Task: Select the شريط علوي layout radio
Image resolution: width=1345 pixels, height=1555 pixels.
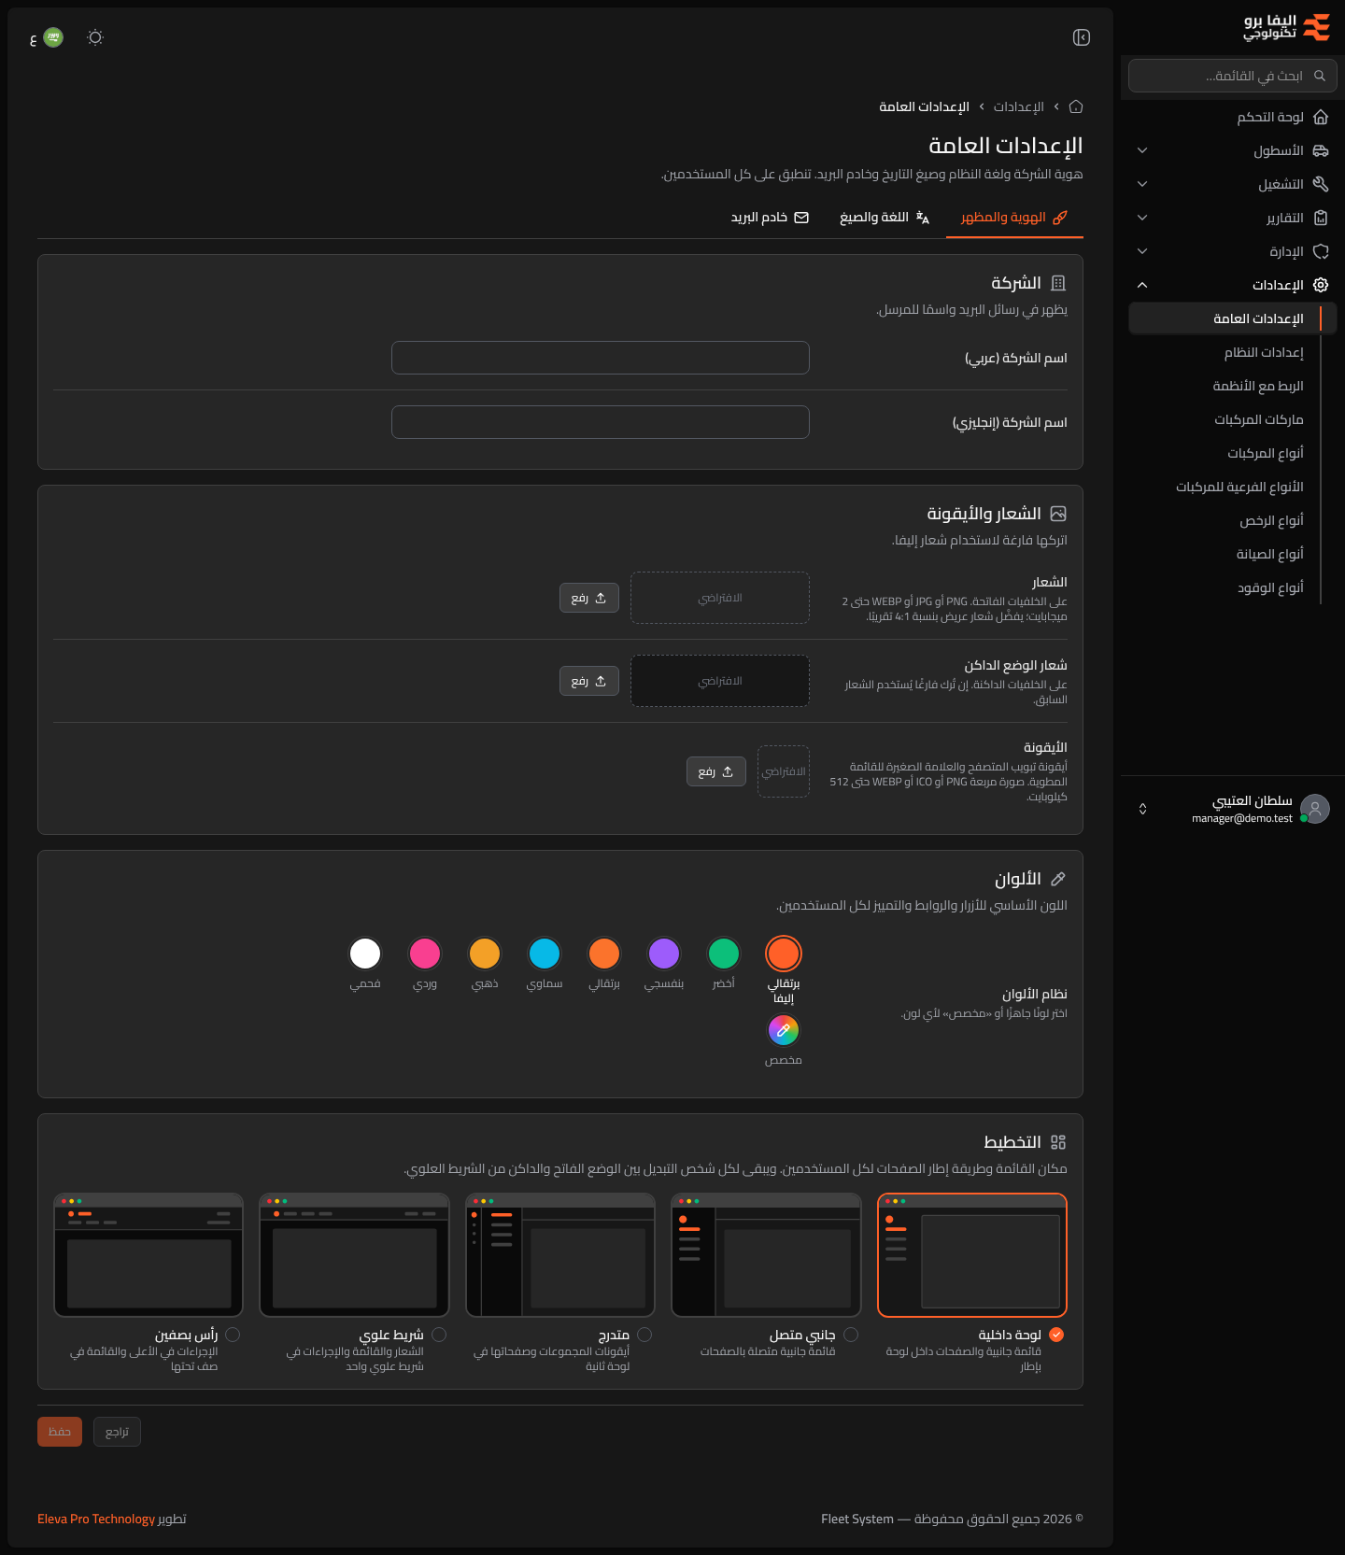Action: tap(439, 1335)
